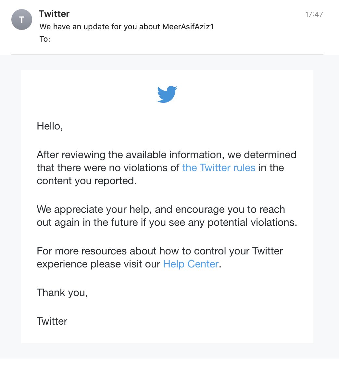
Task: Click the 'Twitter' signature at the bottom
Action: 52,321
